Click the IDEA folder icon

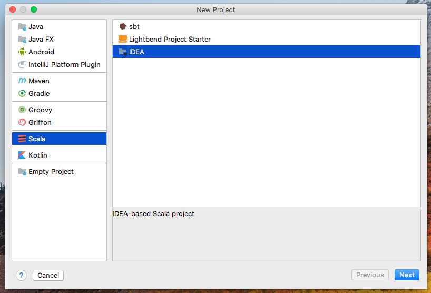coord(123,52)
